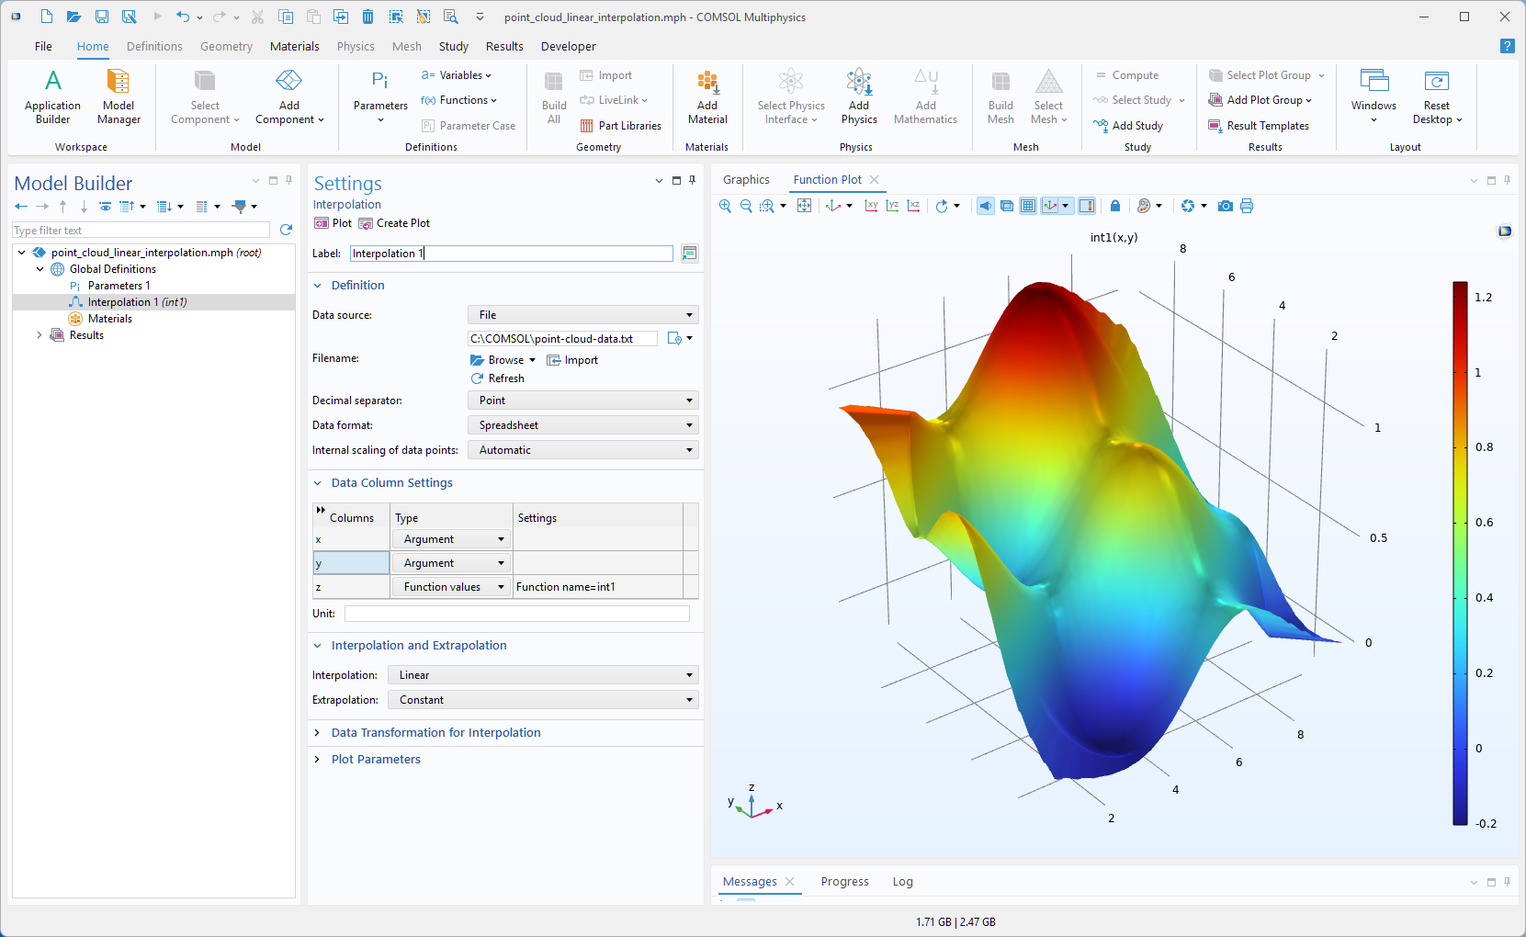Click the open file folder icon
Screen dimensions: 1526x937
tap(74, 17)
